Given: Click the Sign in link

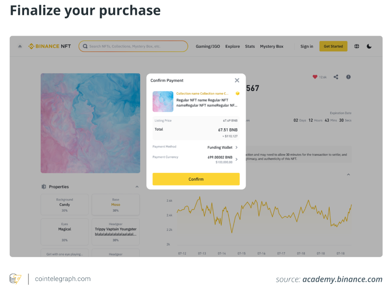Looking at the screenshot, I should (307, 47).
